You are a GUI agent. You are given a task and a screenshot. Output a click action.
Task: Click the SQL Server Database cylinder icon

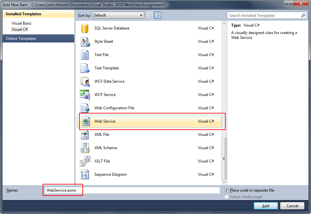point(85,28)
